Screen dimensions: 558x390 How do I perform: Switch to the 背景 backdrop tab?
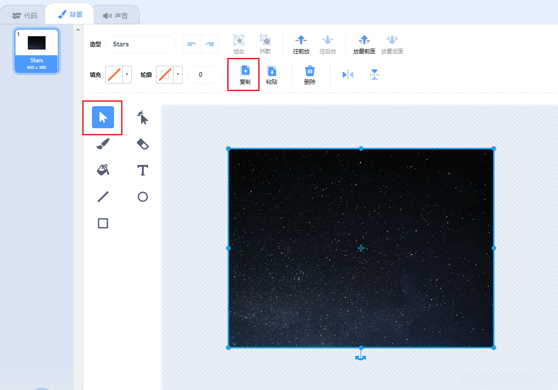click(70, 15)
